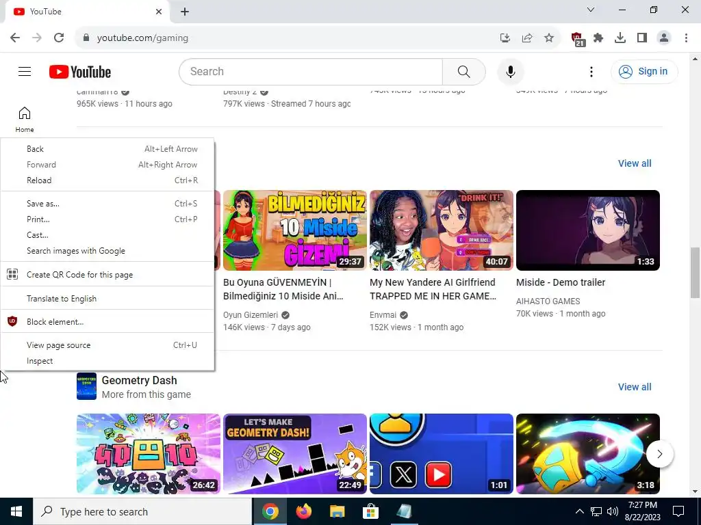The height and width of the screenshot is (525, 701).
Task: Click next arrow in Geometry Dash row
Action: point(659,454)
